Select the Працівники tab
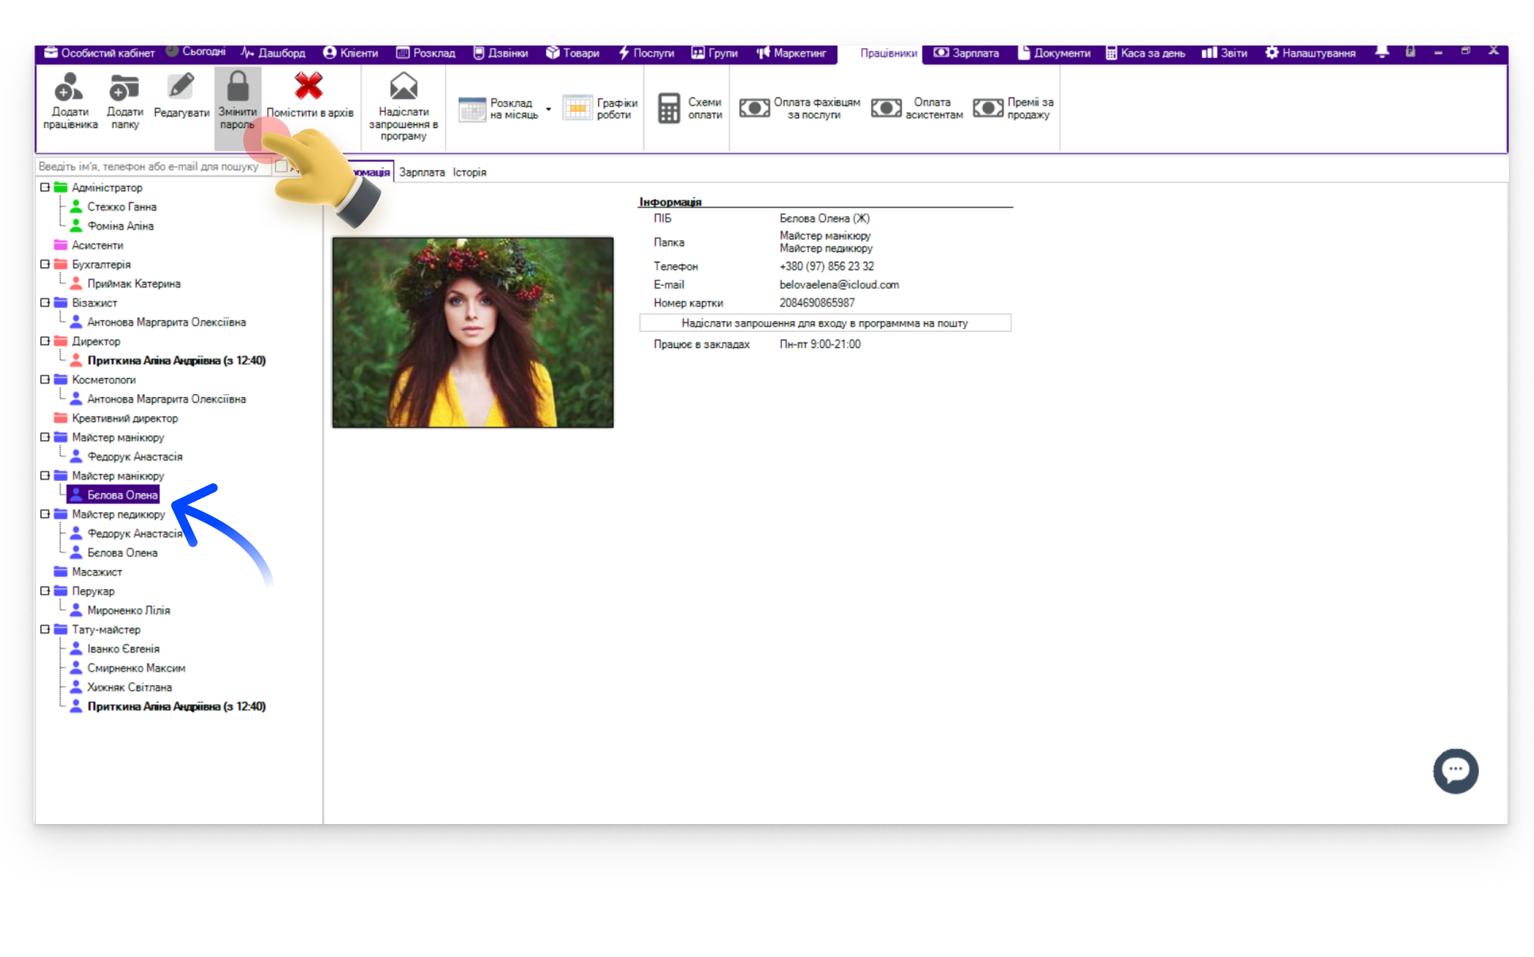1534x957 pixels. click(887, 53)
